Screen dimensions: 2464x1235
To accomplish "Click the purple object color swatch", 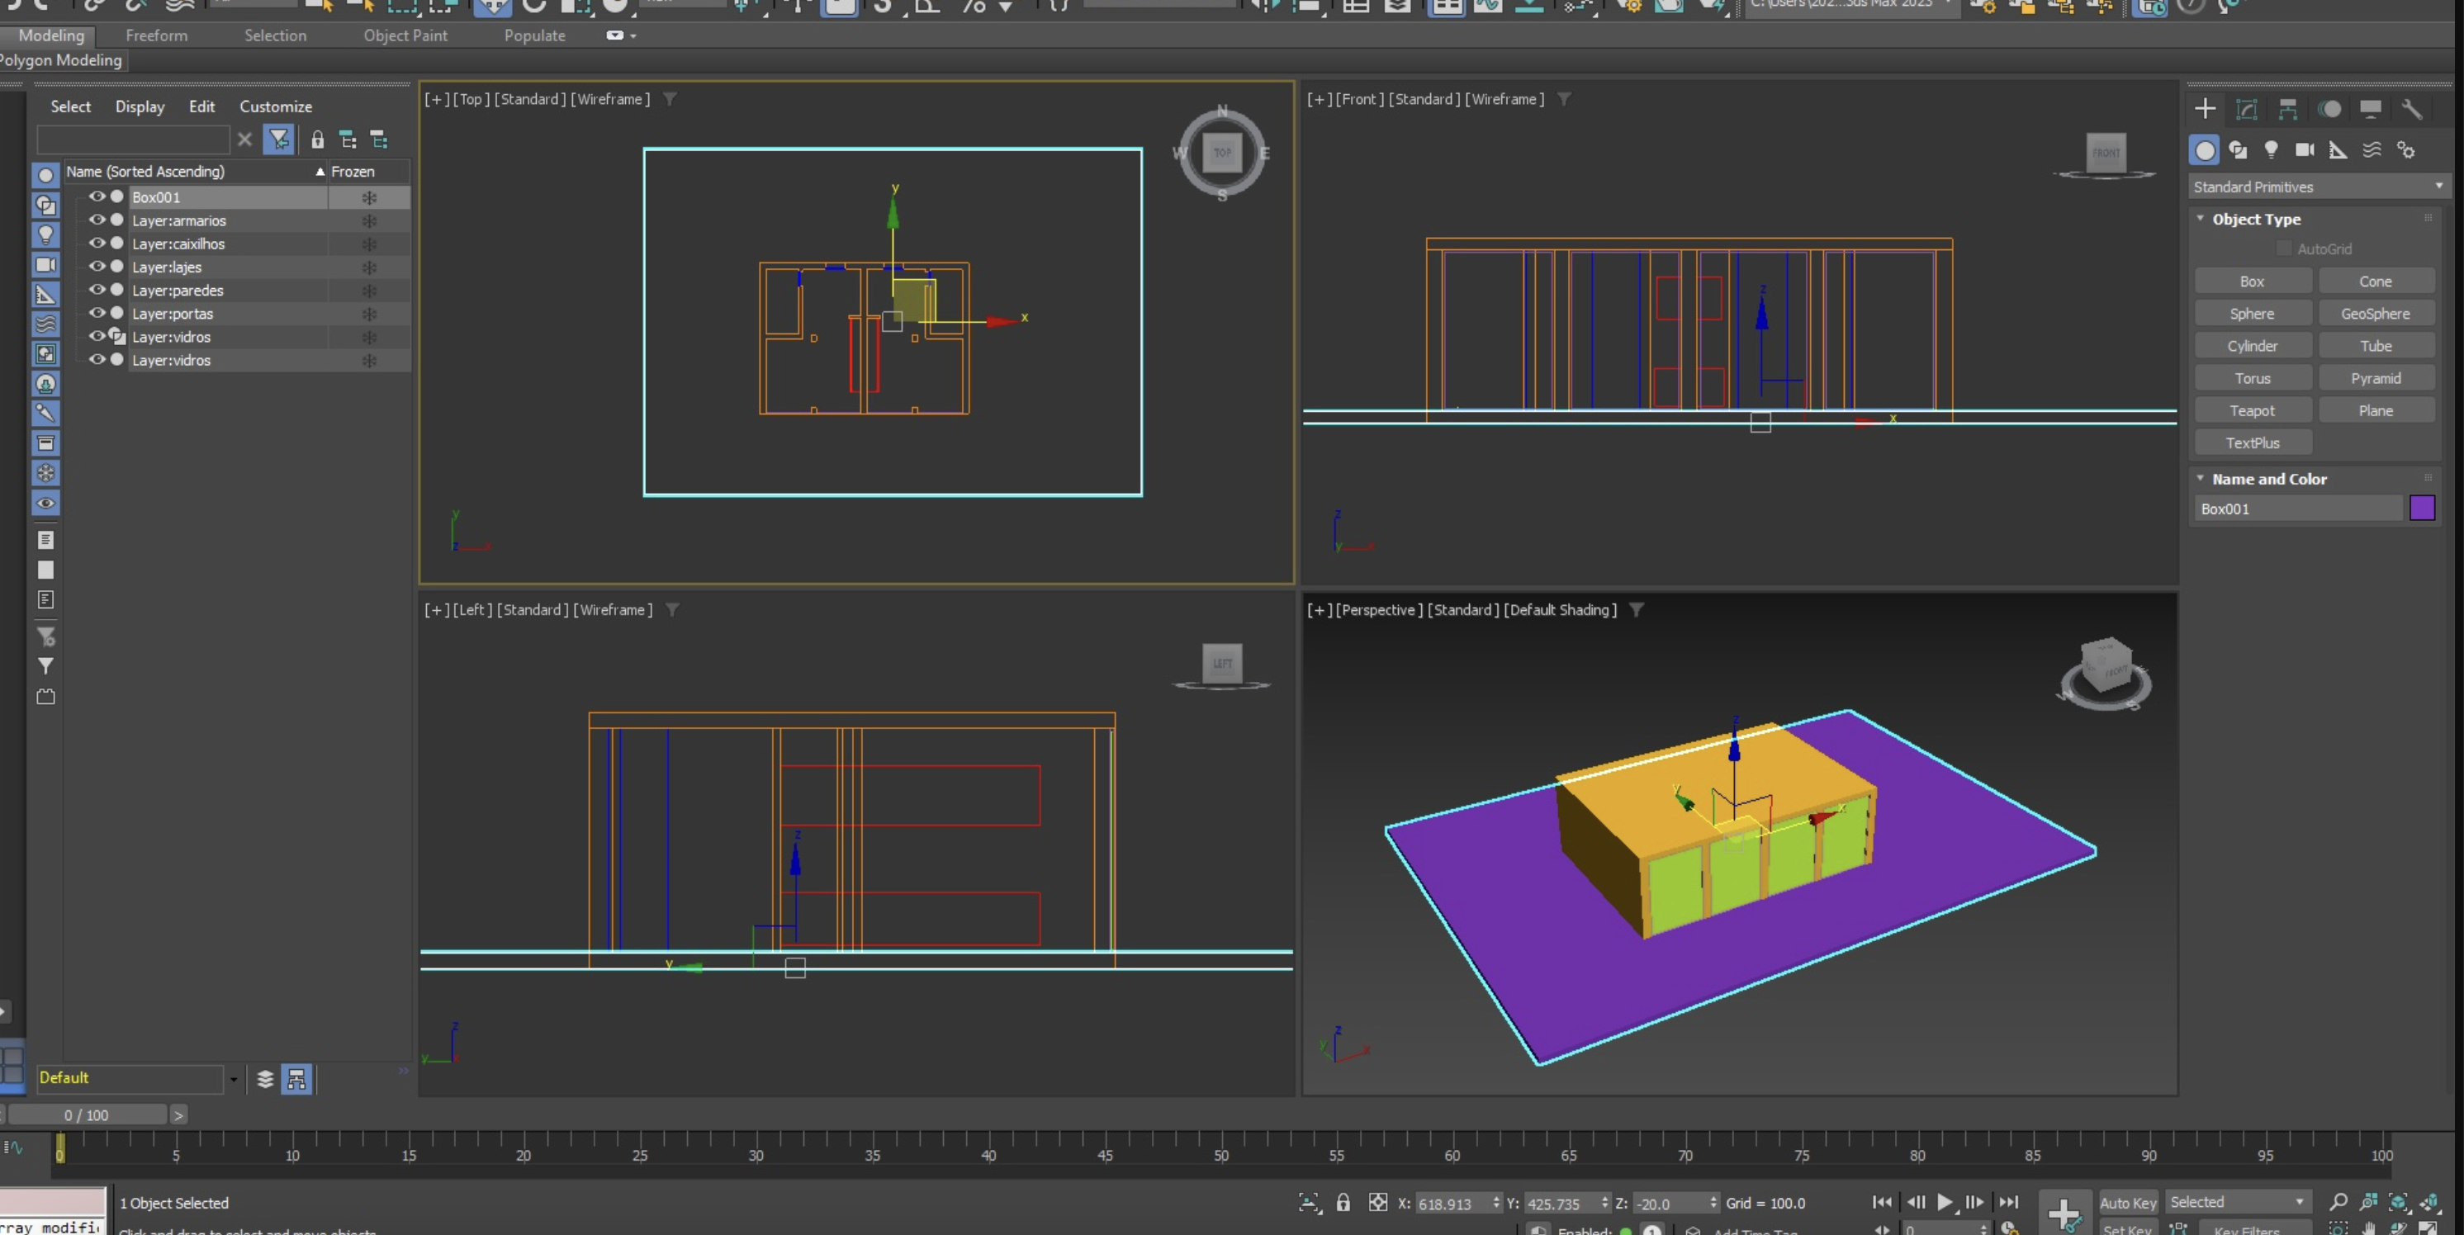I will click(x=2421, y=508).
